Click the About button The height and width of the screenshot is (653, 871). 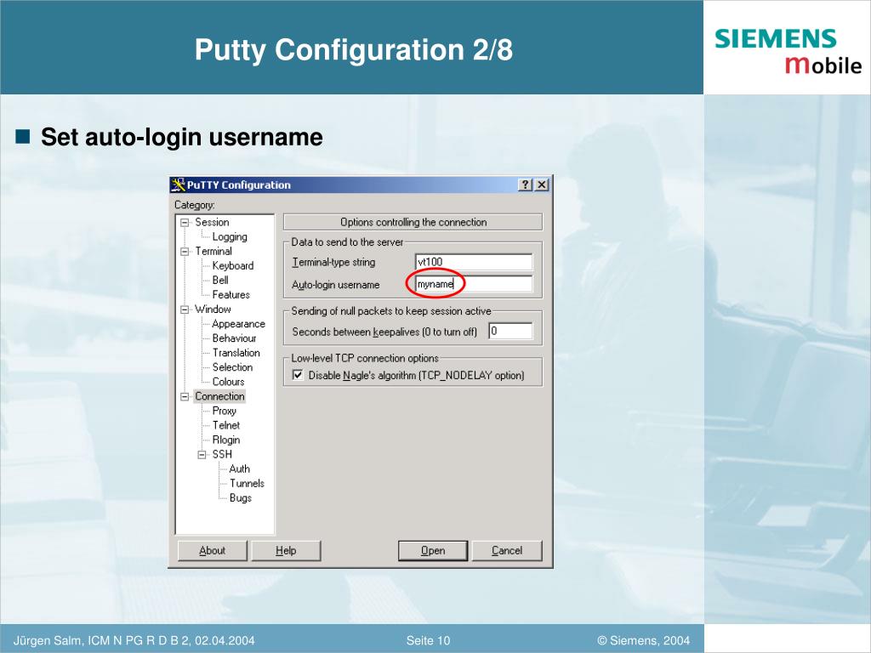coord(212,550)
